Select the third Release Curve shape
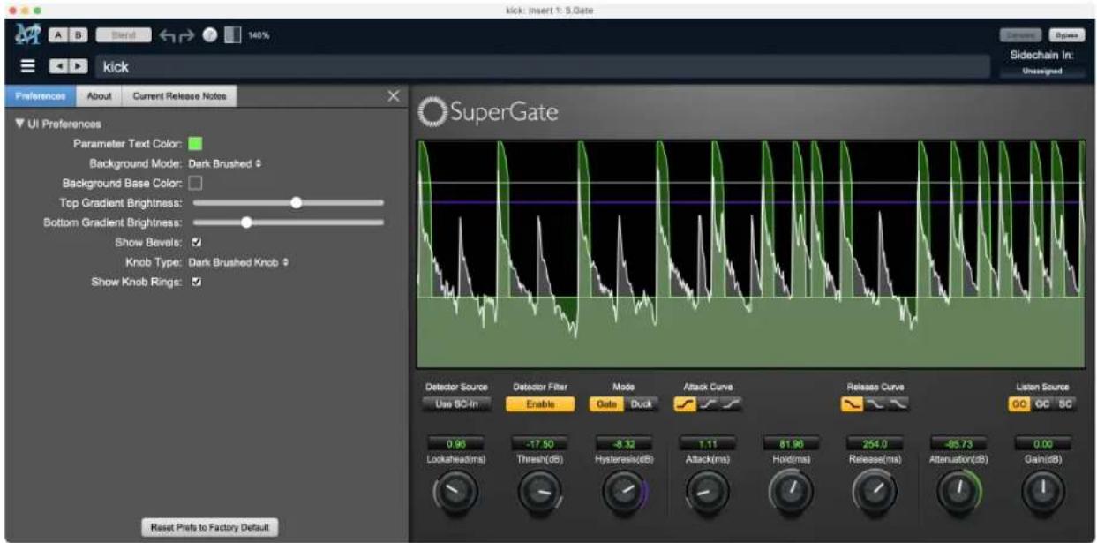Viewport: 1097px width, 543px height. coord(898,403)
